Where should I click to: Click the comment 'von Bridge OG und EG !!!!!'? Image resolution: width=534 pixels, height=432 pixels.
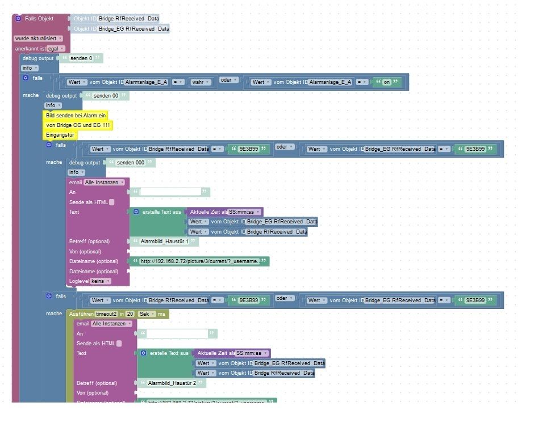point(78,125)
